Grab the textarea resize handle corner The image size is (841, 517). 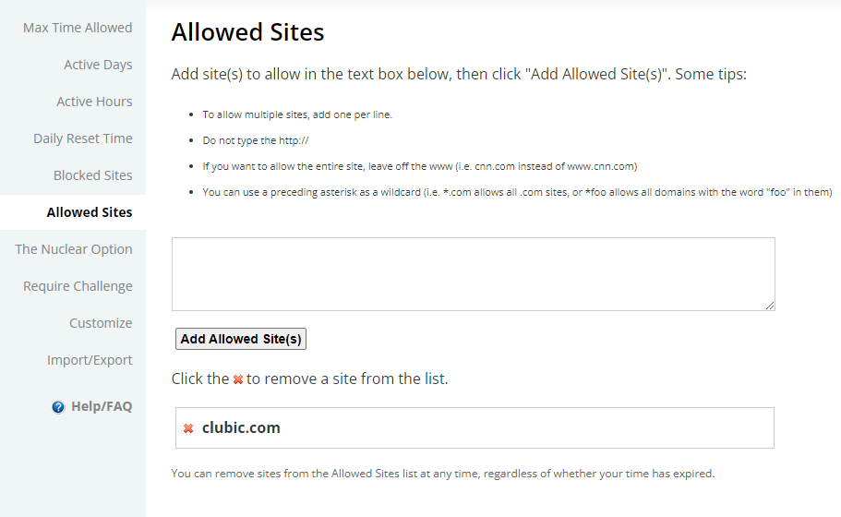coord(770,306)
